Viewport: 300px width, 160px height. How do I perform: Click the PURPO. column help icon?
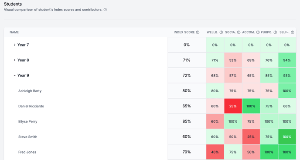pyautogui.click(x=275, y=32)
